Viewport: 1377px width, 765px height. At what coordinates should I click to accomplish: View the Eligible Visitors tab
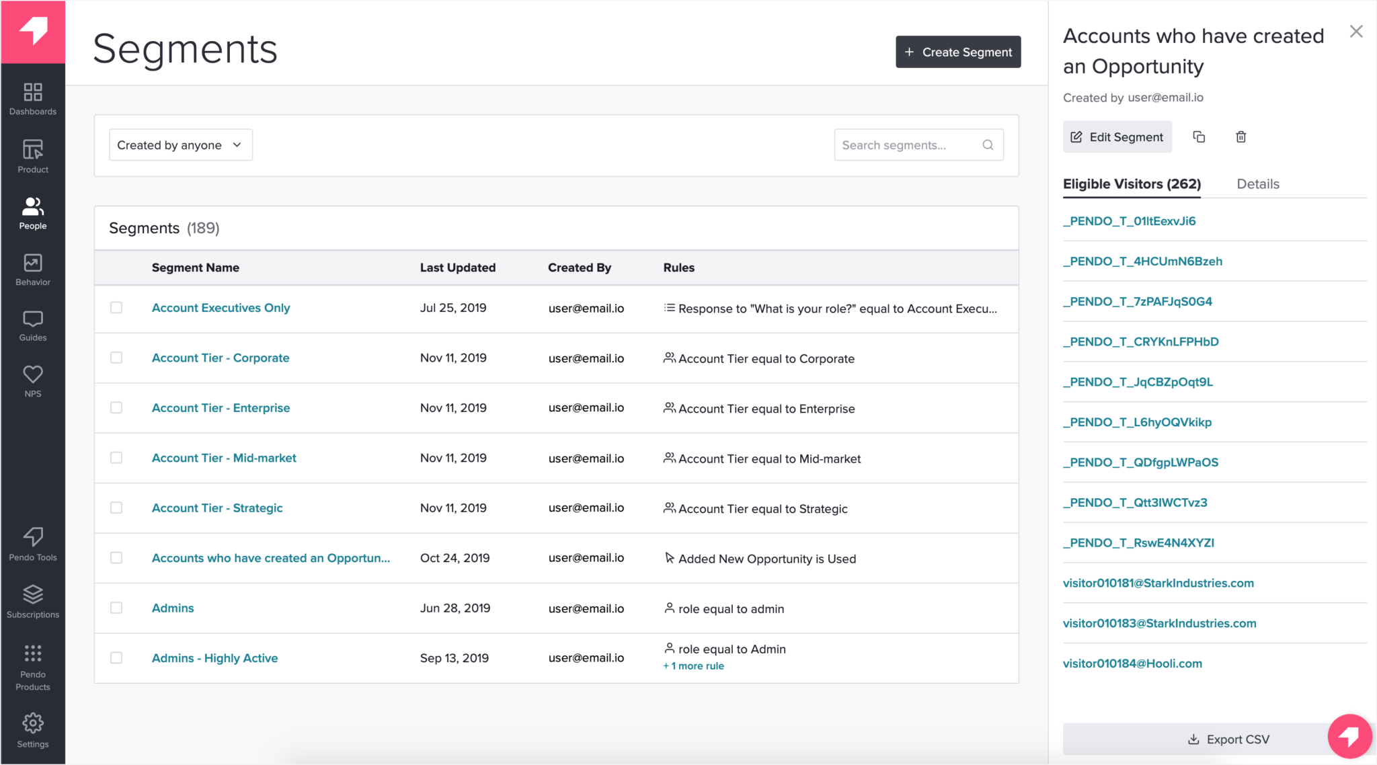coord(1132,184)
